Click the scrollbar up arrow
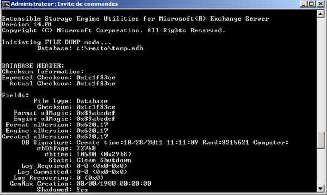The width and height of the screenshot is (327, 195). [320, 14]
